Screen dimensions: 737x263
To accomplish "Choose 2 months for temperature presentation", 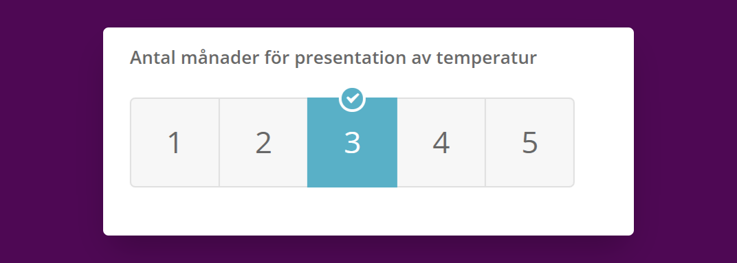I will [263, 142].
